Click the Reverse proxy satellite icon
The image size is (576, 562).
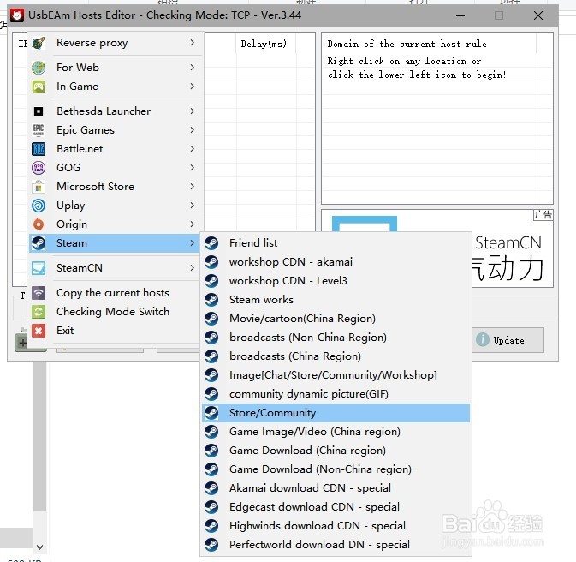tap(39, 43)
